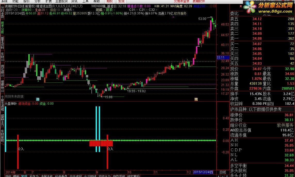
Task: Open the 系统 menu
Action: coord(5,1)
